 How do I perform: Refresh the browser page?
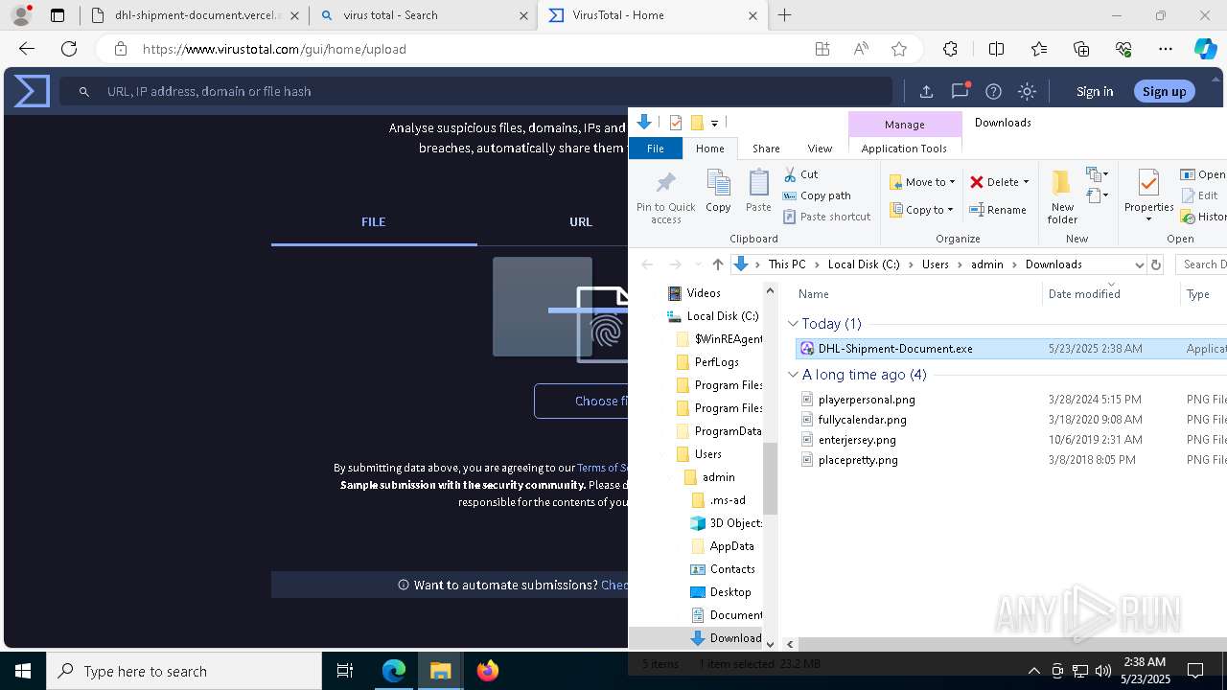point(69,49)
